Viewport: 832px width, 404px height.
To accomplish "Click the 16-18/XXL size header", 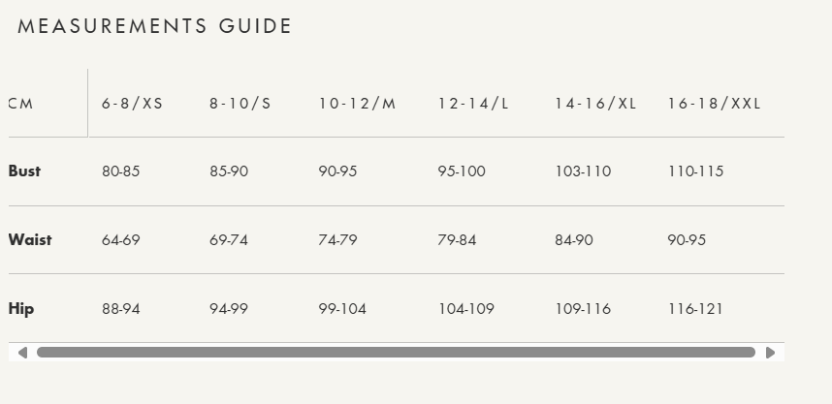I will (x=715, y=104).
